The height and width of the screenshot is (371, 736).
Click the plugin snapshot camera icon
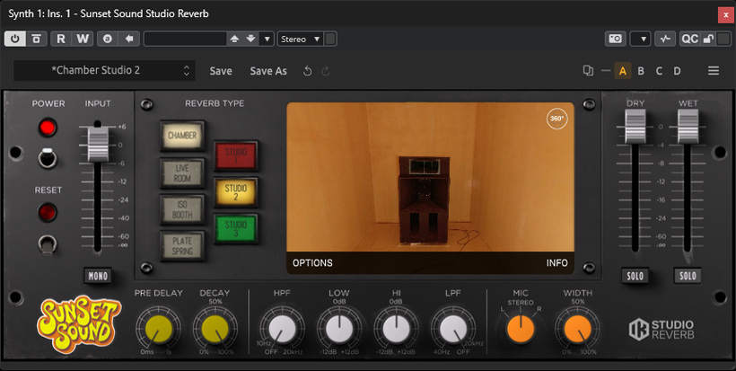(616, 39)
